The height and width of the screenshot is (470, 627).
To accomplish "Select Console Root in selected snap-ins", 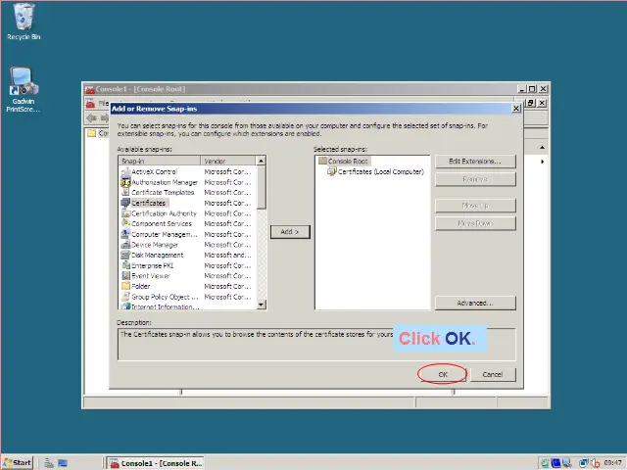I will [x=347, y=161].
